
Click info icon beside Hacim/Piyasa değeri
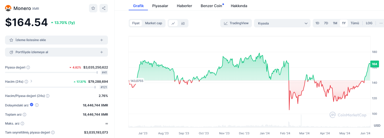pyautogui.click(x=48, y=96)
